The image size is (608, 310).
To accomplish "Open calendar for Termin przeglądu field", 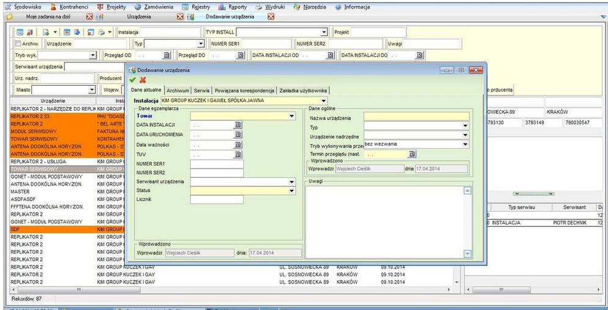I will tap(412, 154).
